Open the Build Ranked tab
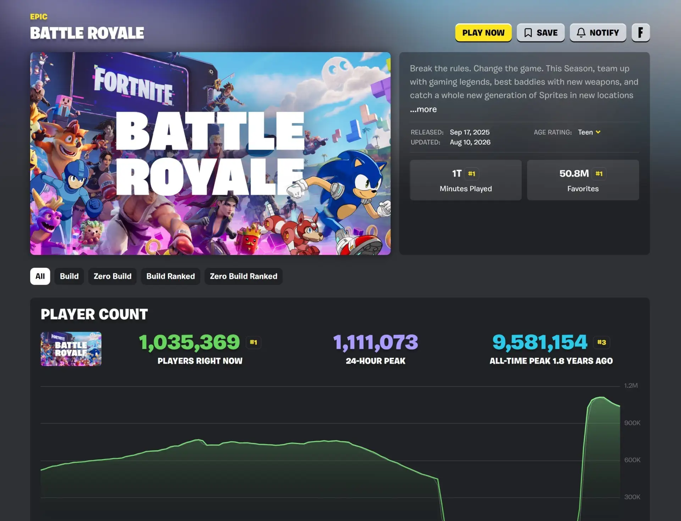 click(x=171, y=276)
